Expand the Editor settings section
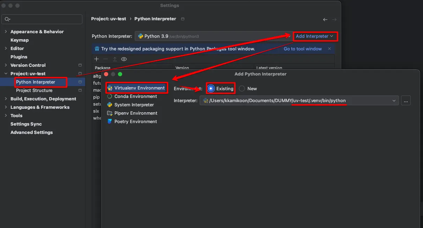The height and width of the screenshot is (228, 423). [6, 48]
